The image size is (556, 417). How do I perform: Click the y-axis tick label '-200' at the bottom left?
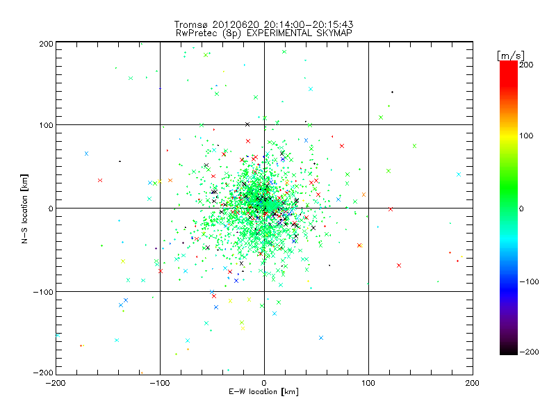tap(43, 373)
